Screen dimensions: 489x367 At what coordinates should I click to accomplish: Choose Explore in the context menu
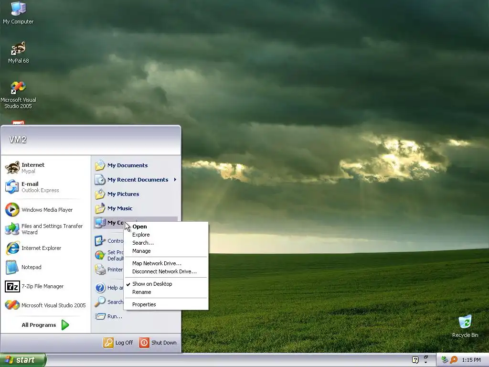pos(166,235)
